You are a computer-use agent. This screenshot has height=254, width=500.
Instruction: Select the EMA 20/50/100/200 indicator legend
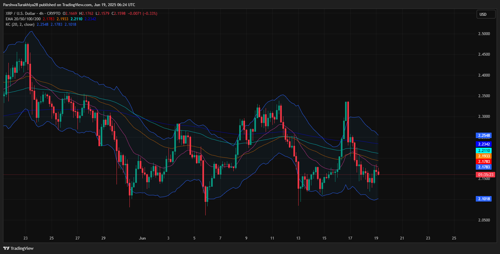coord(22,19)
